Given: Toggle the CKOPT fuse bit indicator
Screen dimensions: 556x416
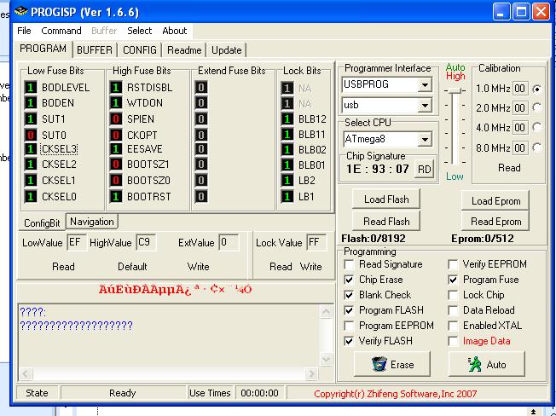Looking at the screenshot, I should 116,135.
